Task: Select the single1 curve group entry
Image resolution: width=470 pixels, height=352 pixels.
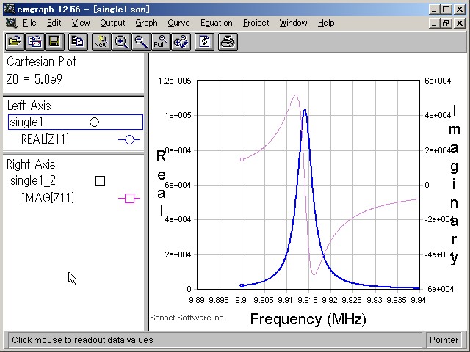Action: point(76,122)
